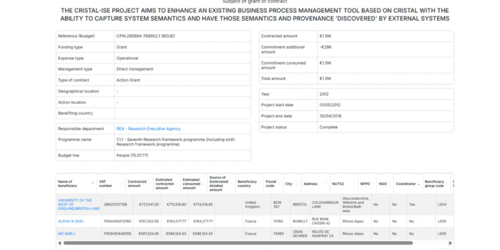Click sort icon in Source of detailed amount header
This screenshot has width=500, height=250.
(x=231, y=184)
